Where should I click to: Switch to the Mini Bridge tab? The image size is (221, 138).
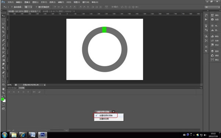point(12,88)
